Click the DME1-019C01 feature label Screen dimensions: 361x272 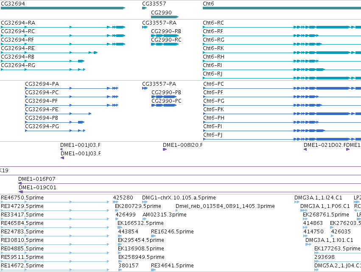click(37, 188)
